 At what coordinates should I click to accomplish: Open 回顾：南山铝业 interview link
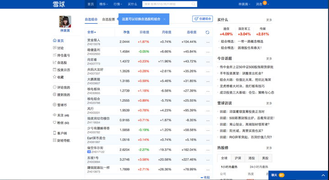coord(244,124)
